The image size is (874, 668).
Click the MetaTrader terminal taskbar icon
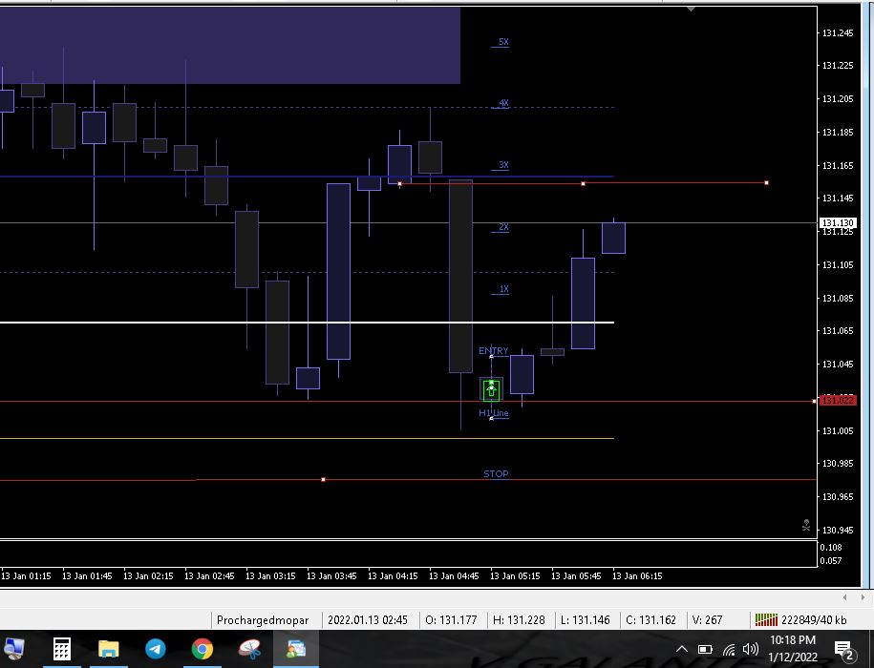coord(295,649)
